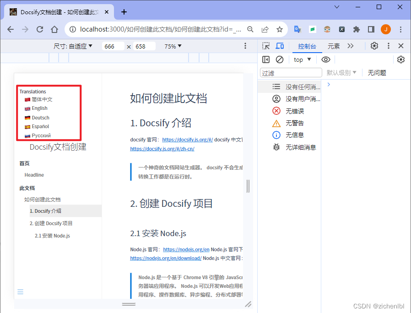Open Chrome's three-dot main menu

coord(400,29)
